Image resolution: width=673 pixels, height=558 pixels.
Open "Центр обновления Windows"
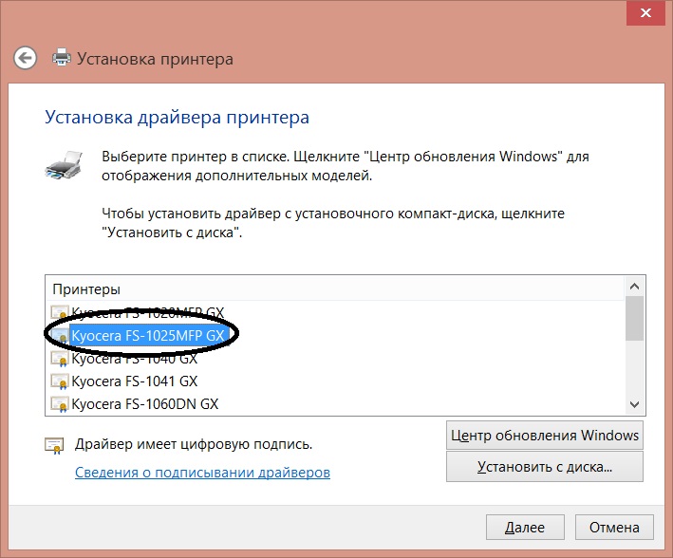point(544,436)
